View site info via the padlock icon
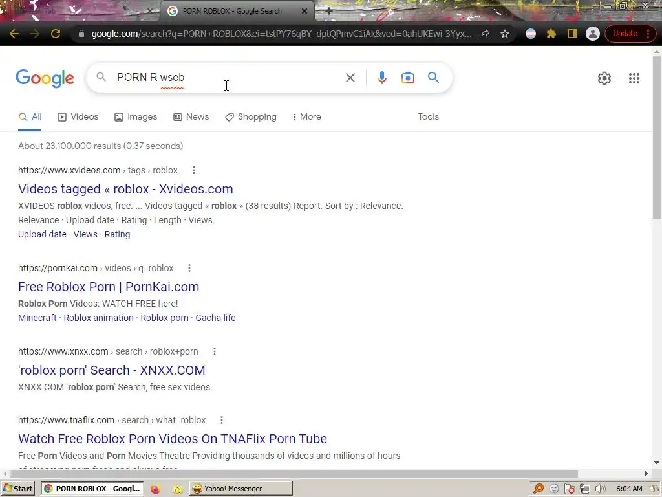The image size is (662, 497). pos(81,34)
